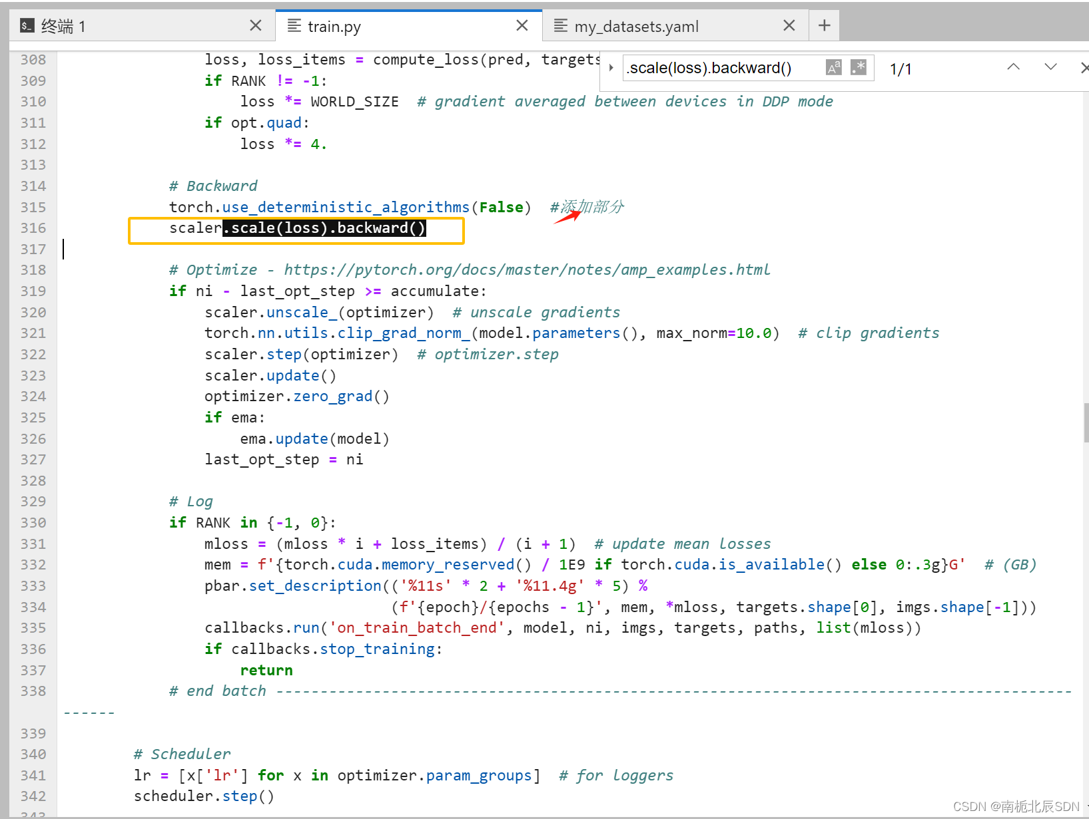Toggle the highlighted search match in the editor
Screen dimensions: 1089x819
[x=324, y=228]
